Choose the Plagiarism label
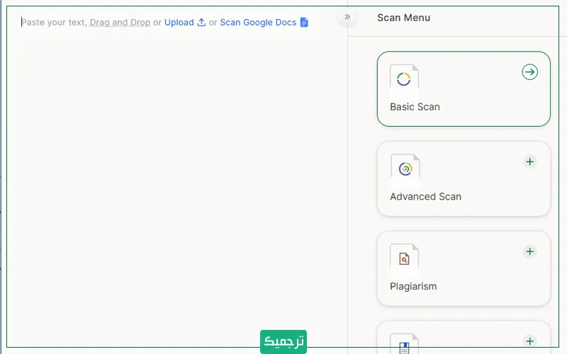This screenshot has height=354, width=567. [x=413, y=287]
